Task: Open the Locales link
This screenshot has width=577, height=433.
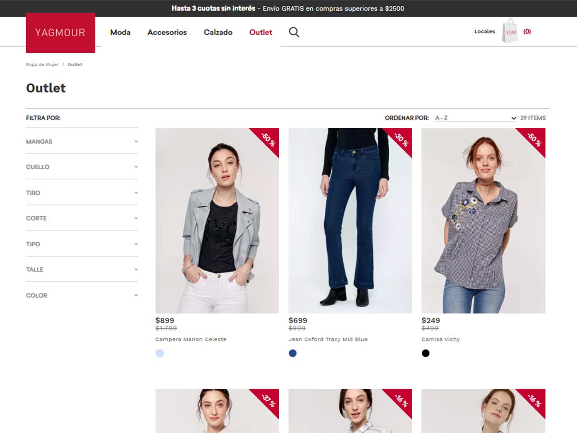Action: tap(484, 32)
